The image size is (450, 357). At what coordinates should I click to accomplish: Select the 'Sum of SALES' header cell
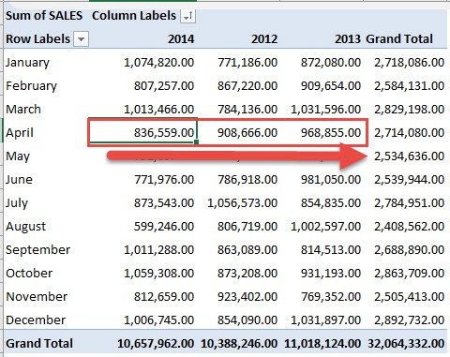(44, 16)
